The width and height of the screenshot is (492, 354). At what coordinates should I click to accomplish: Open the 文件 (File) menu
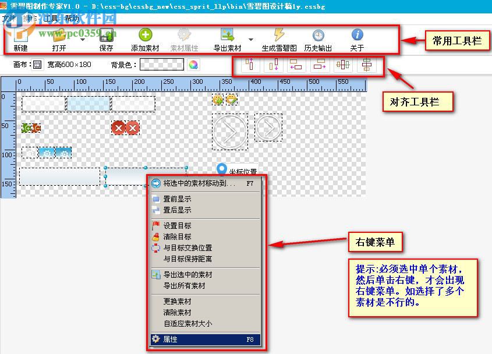(x=8, y=17)
